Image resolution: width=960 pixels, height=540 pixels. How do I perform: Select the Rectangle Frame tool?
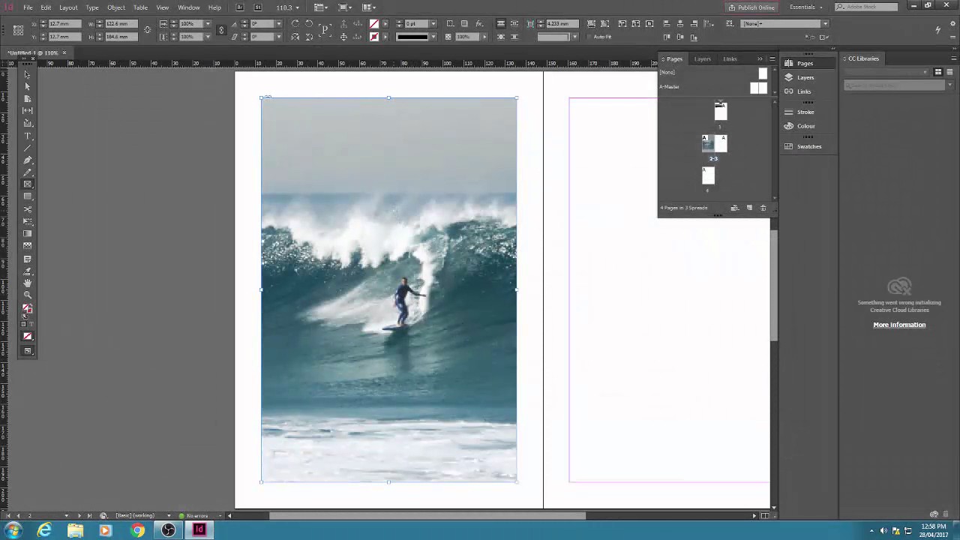pos(28,184)
